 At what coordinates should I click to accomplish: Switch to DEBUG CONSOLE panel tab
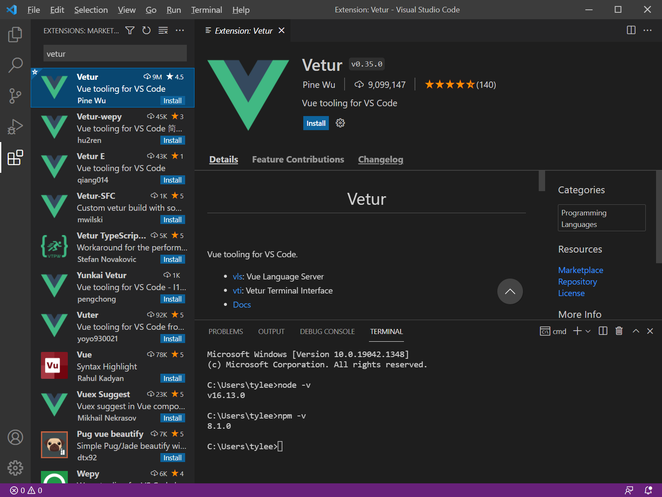pyautogui.click(x=327, y=331)
